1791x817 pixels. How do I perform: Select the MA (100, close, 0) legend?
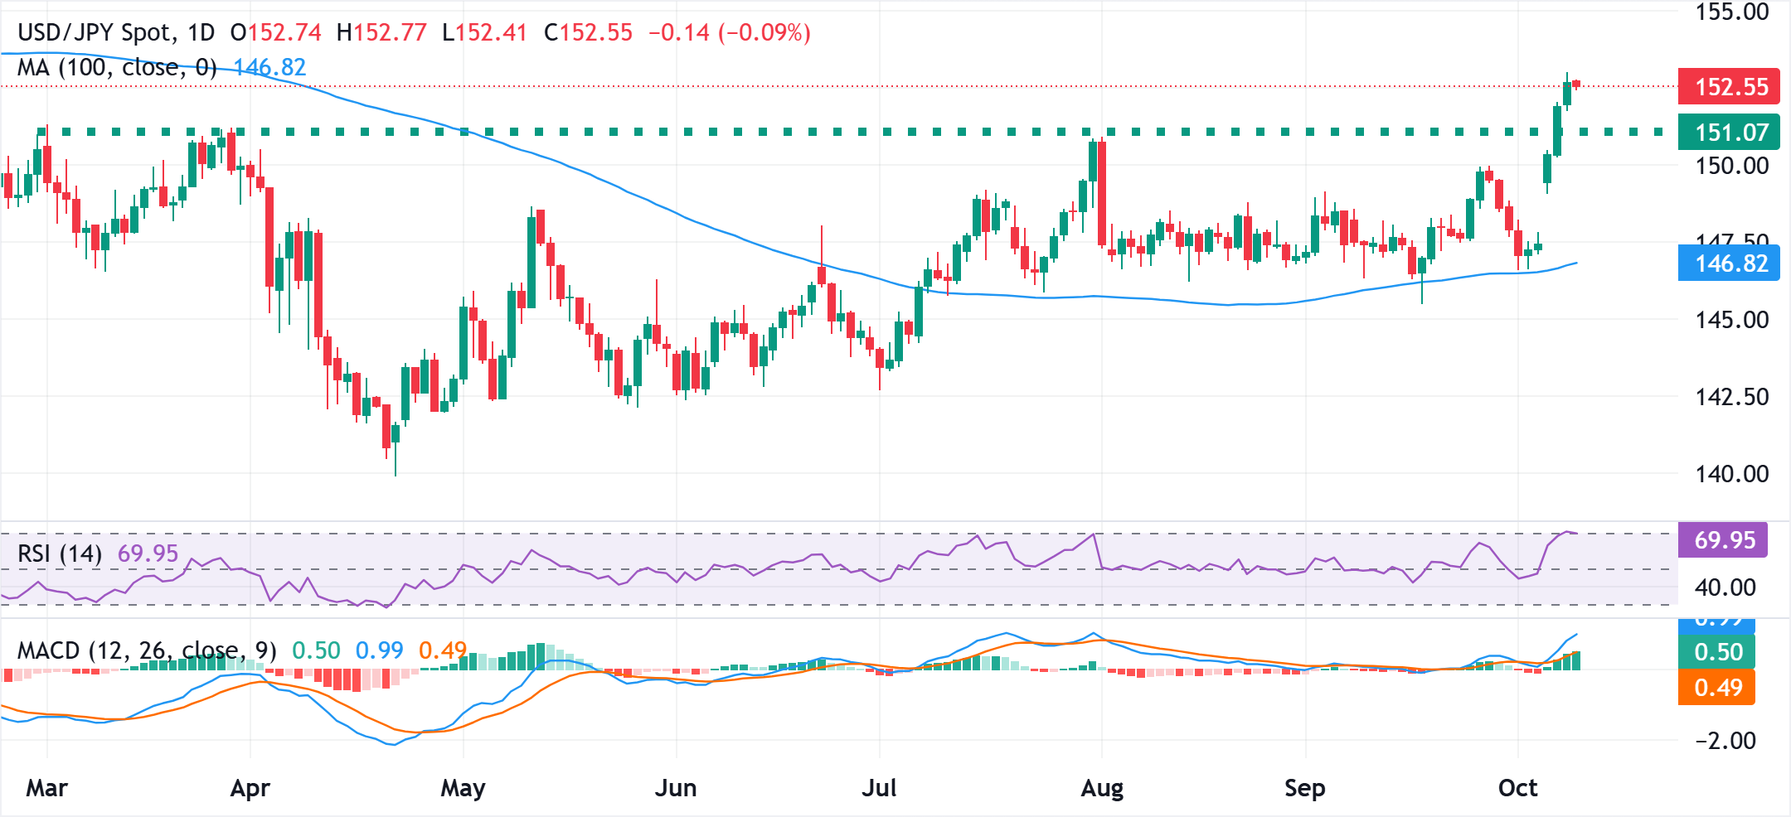(117, 67)
